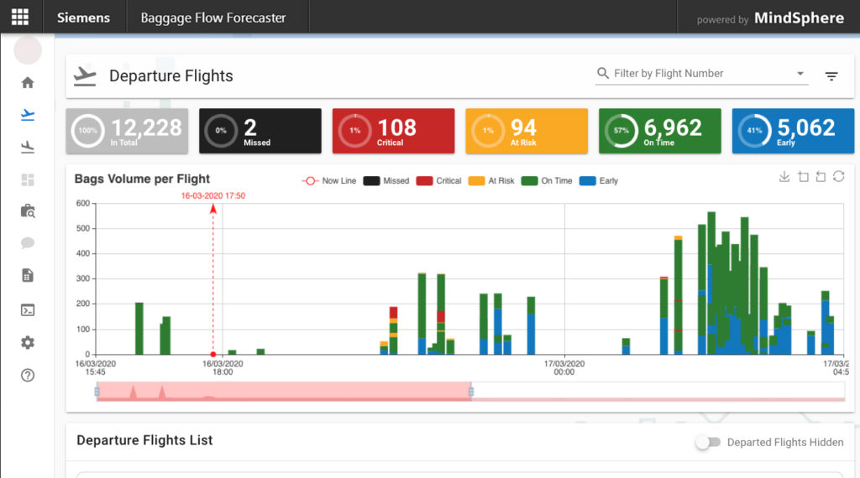Open the settings gear in sidebar
Viewport: 860px width, 478px height.
point(28,342)
